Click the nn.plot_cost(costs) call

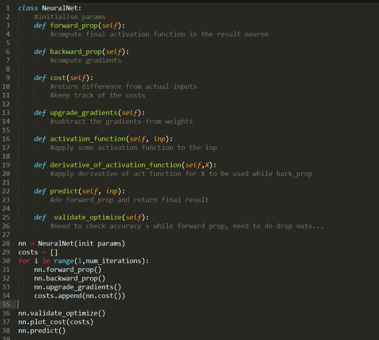pyautogui.click(x=56, y=322)
